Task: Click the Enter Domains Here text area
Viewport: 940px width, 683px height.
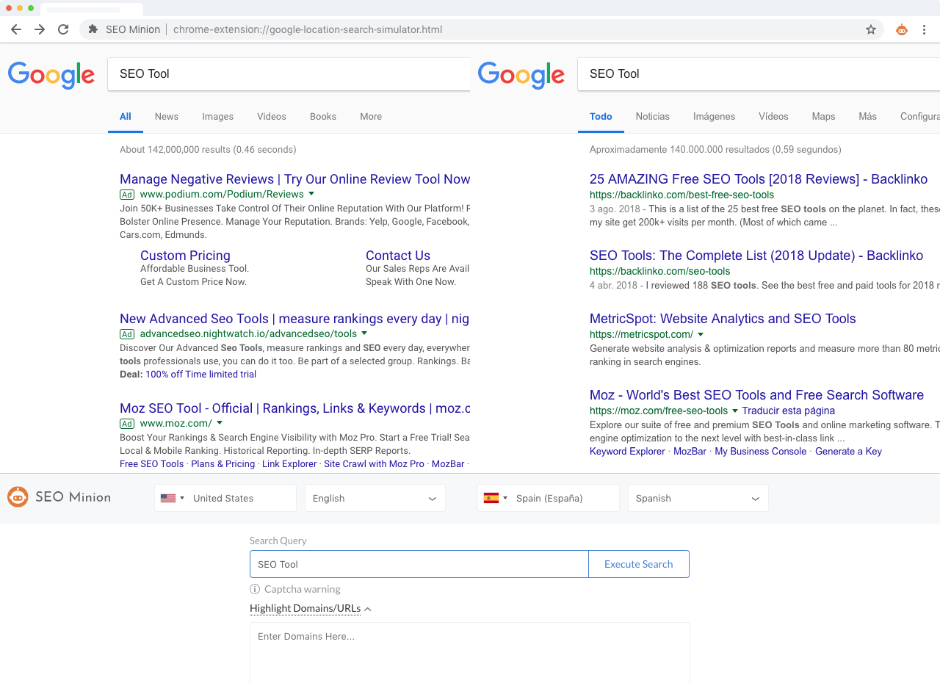Action: tap(470, 652)
